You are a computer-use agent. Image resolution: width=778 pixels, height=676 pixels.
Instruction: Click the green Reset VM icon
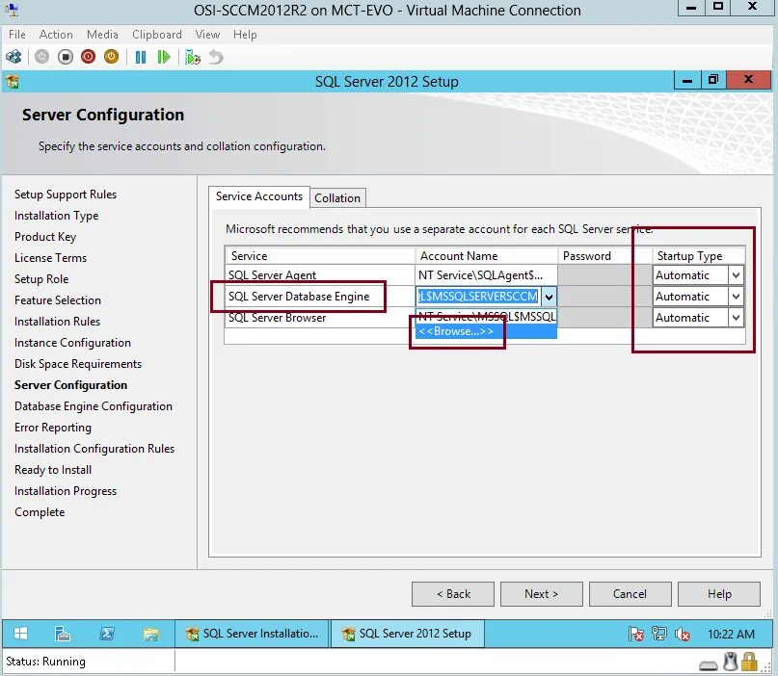coord(163,57)
